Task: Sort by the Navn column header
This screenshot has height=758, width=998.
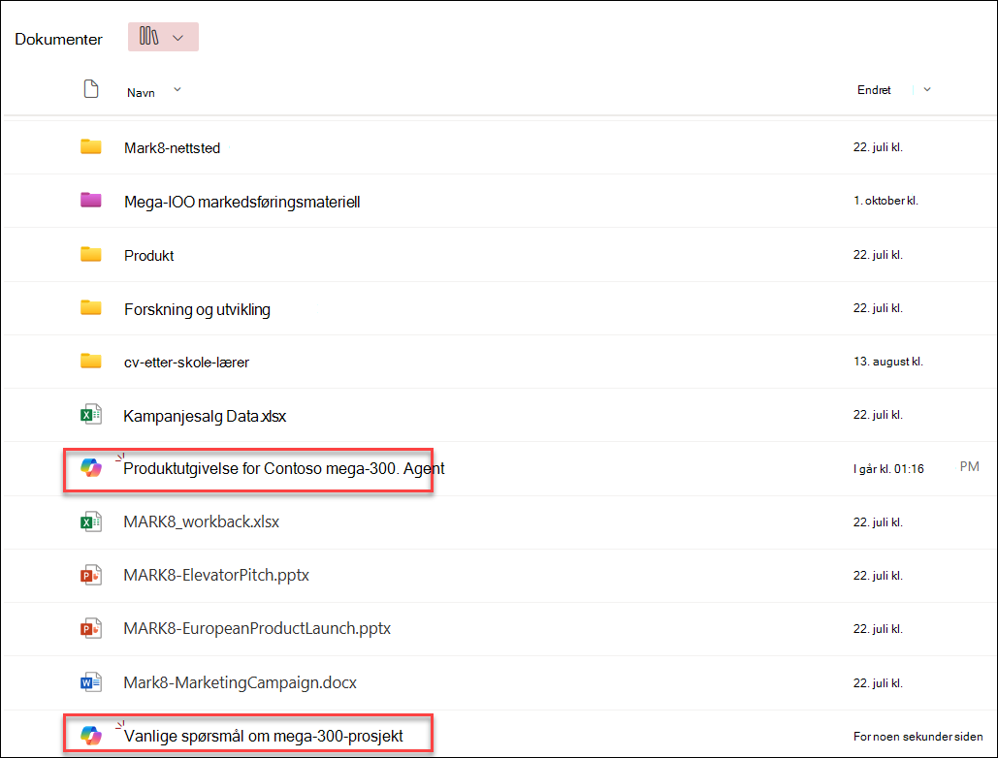Action: (x=141, y=93)
